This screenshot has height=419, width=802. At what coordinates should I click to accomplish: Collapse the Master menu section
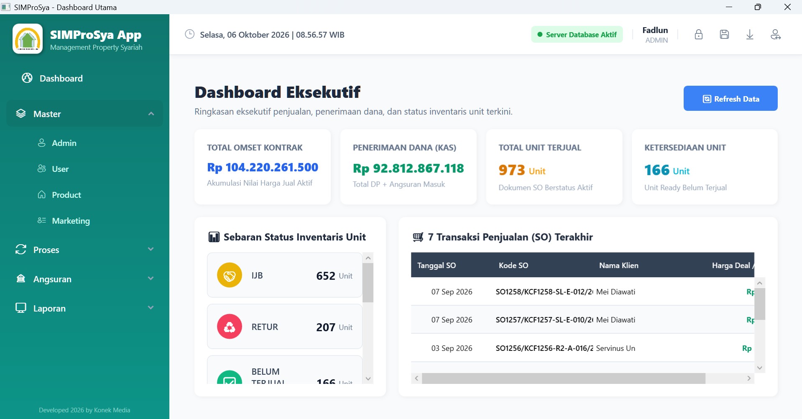[85, 114]
